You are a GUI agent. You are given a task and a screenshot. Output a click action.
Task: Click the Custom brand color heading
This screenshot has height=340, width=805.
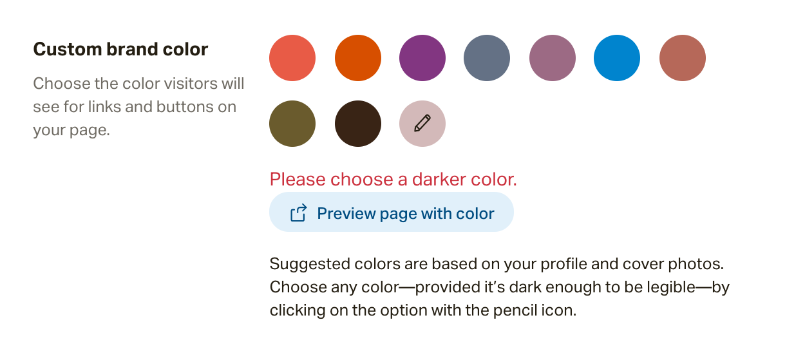click(x=120, y=49)
